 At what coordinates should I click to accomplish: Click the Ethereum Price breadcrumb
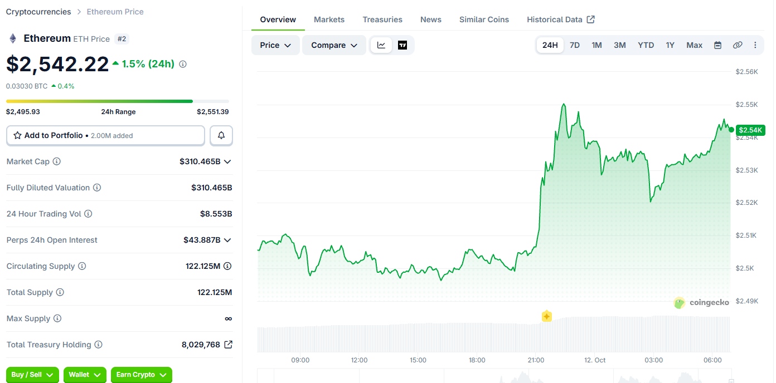click(115, 12)
